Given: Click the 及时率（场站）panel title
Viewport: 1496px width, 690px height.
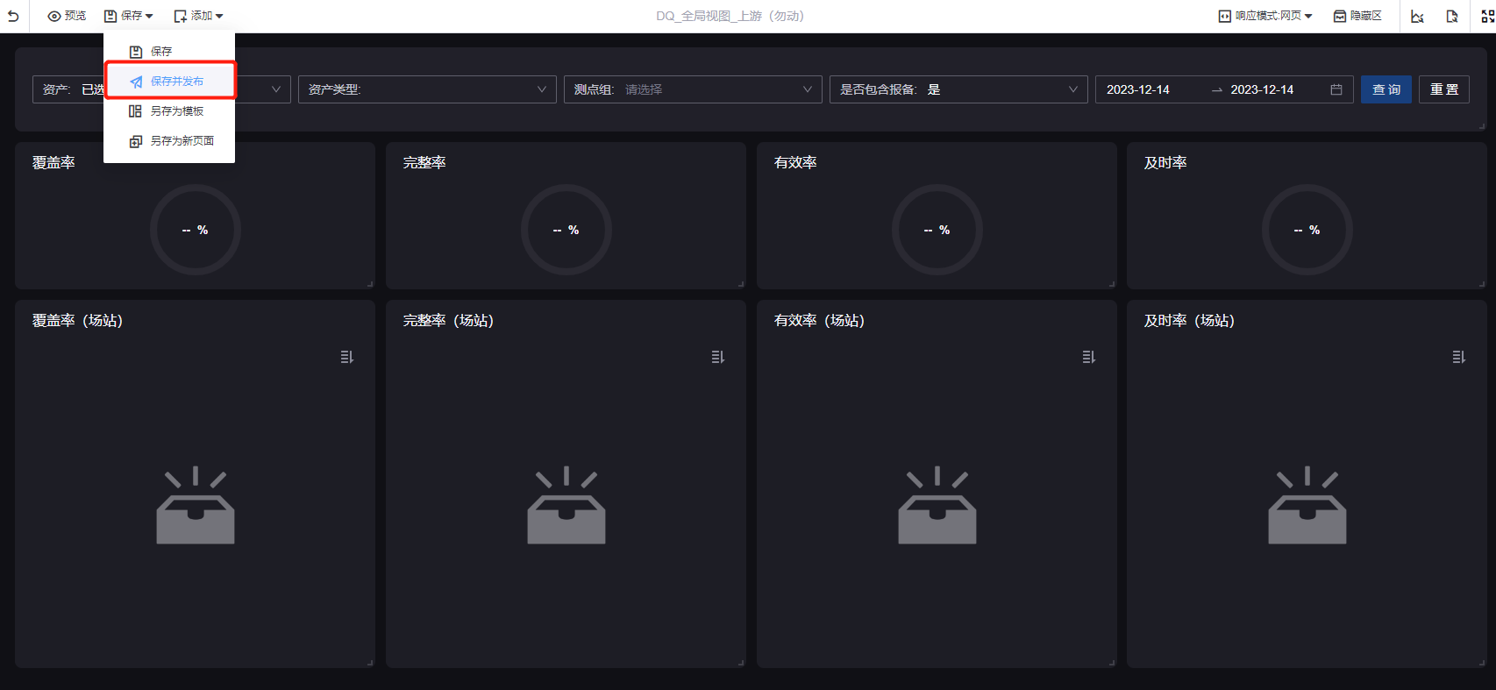Looking at the screenshot, I should (x=1189, y=321).
